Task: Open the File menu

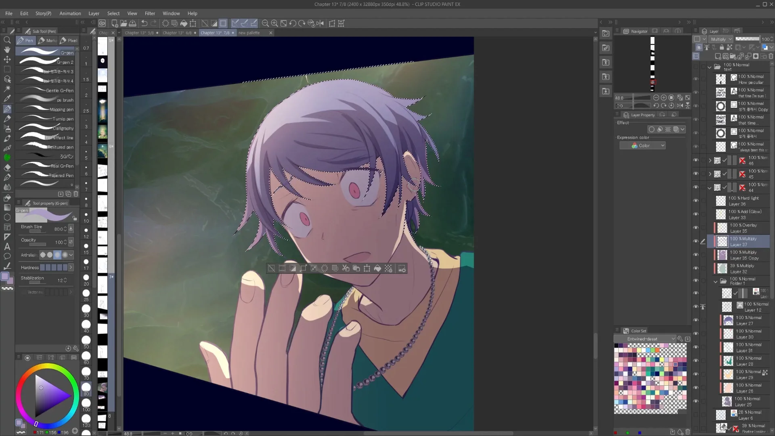Action: tap(9, 13)
